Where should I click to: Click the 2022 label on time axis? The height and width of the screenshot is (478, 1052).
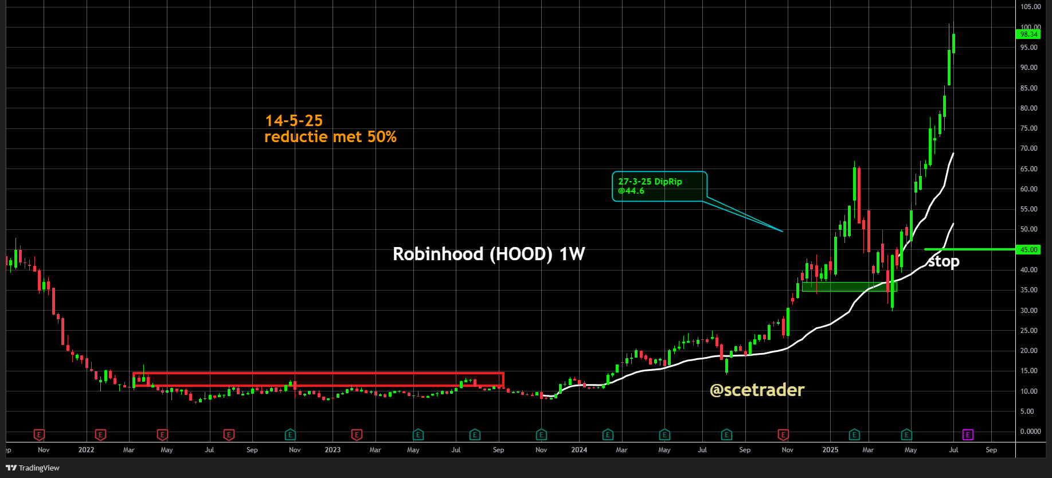click(x=86, y=450)
